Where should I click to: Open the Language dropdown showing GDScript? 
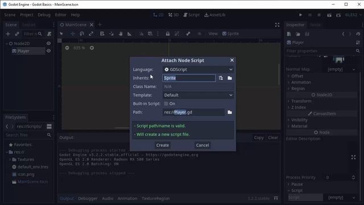point(198,69)
